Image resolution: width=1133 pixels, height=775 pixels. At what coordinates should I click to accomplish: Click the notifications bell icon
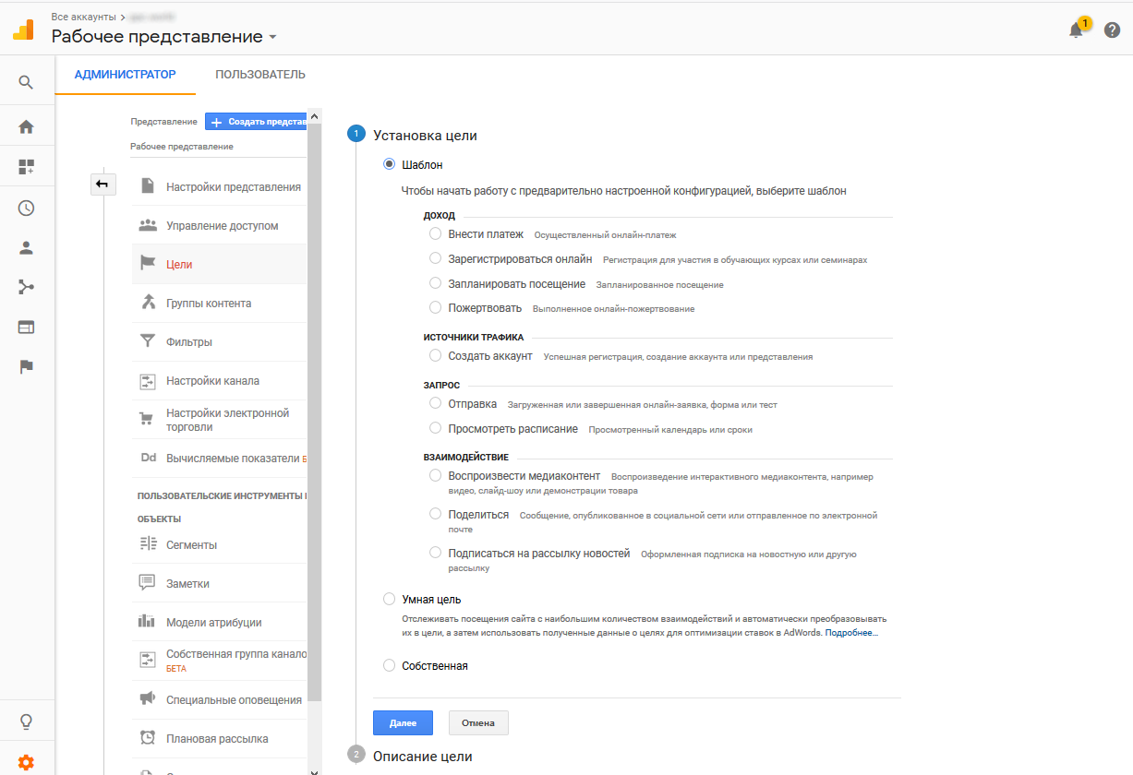(1076, 30)
